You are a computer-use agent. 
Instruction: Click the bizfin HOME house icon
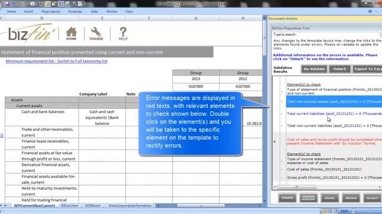tap(71, 33)
